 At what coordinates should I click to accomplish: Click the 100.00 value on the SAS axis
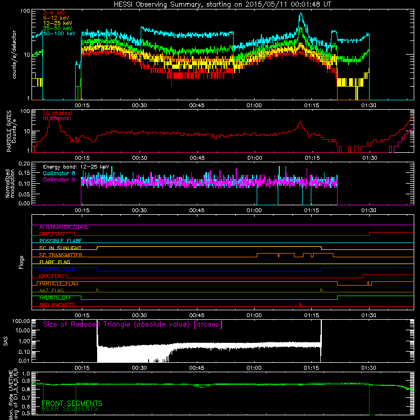pyautogui.click(x=21, y=321)
